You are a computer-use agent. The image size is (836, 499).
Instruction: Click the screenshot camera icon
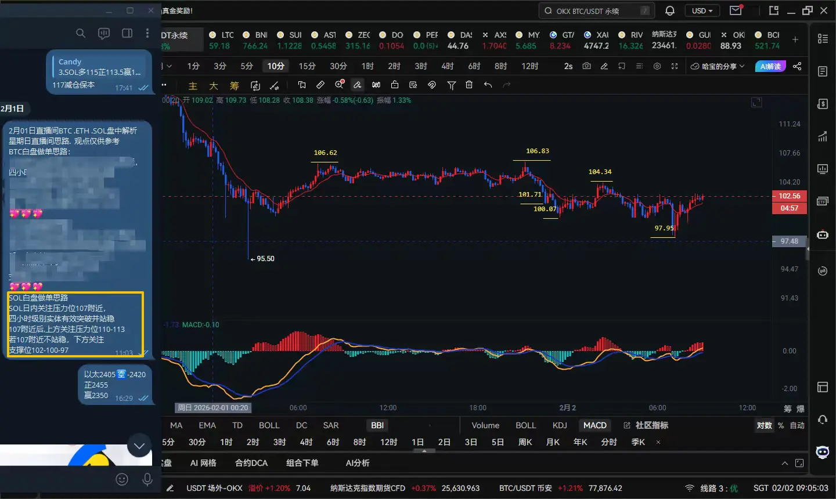(586, 66)
